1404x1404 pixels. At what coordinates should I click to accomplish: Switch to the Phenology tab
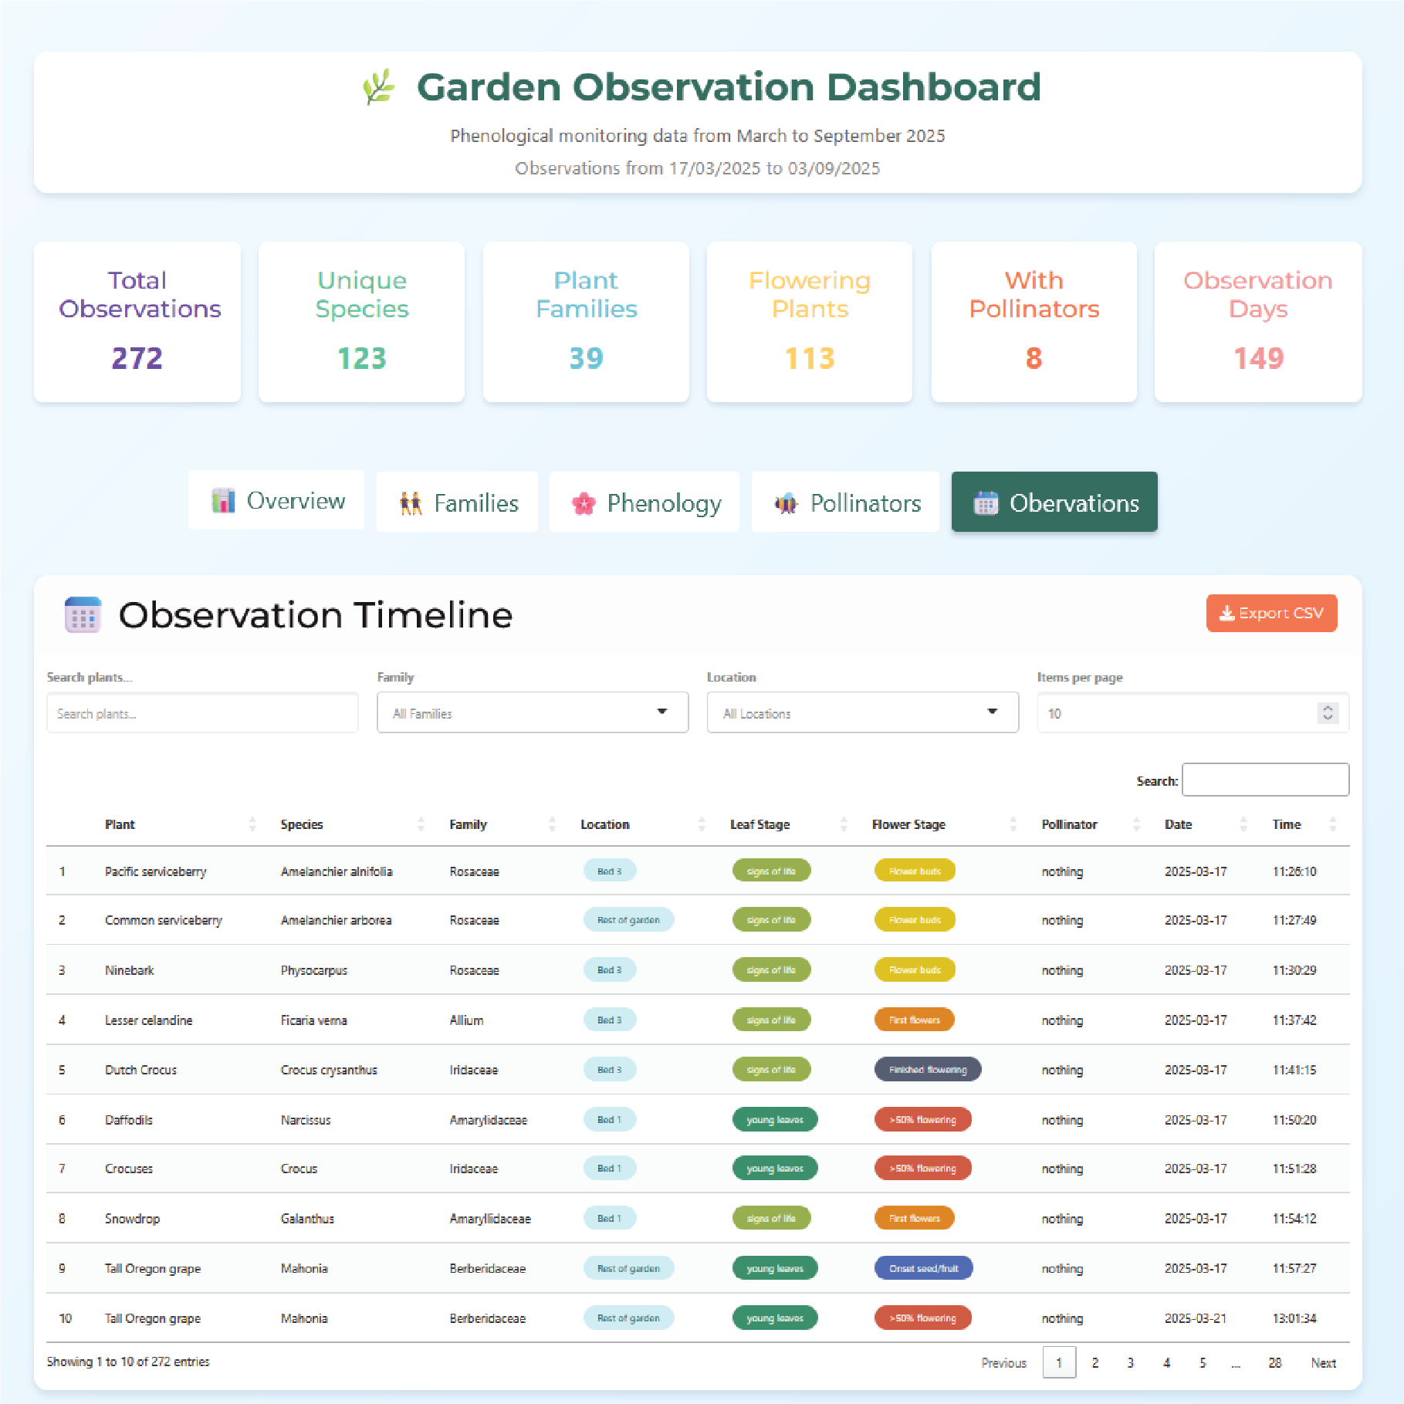pos(644,503)
